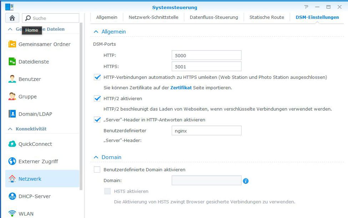Collapse the Allgemein section
Screen dimensions: 348x218
(96, 31)
